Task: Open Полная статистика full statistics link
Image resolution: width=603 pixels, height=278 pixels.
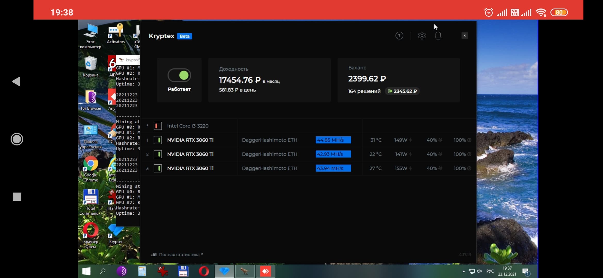Action: tap(177, 255)
